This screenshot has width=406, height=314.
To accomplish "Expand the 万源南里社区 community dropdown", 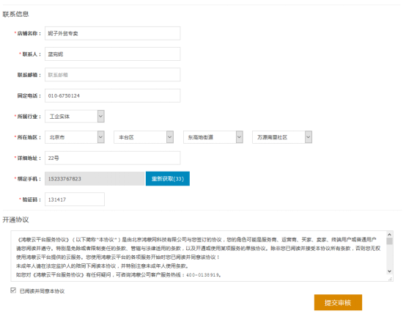I will point(282,137).
